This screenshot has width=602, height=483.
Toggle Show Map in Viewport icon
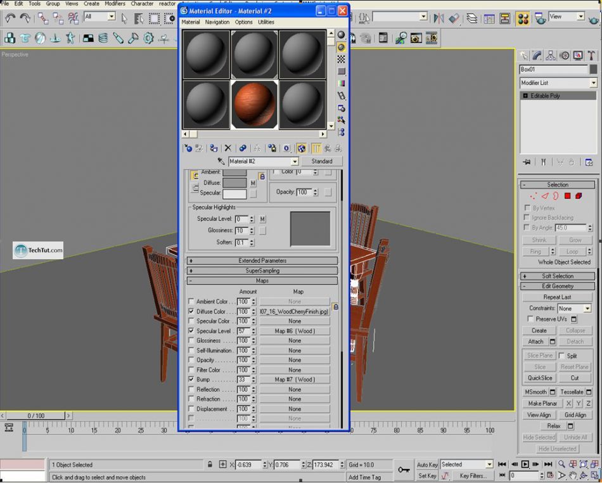click(x=302, y=148)
